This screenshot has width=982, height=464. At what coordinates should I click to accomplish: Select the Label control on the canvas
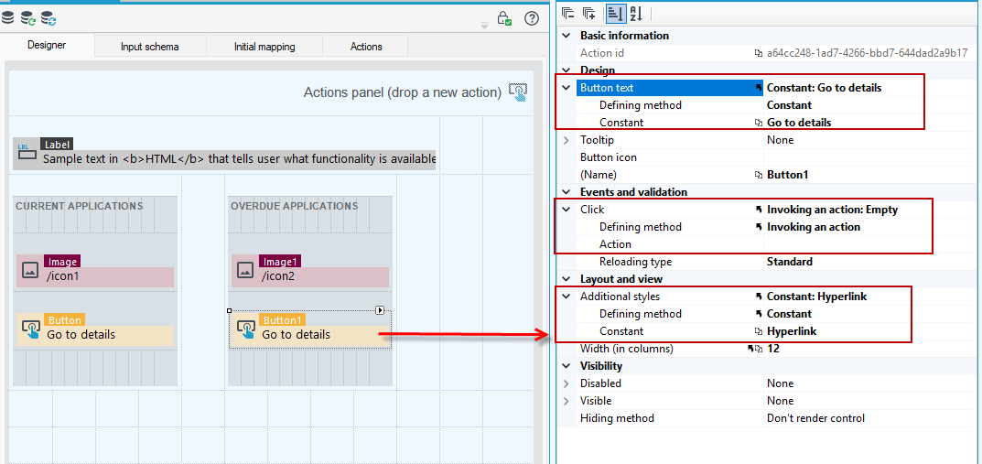[x=224, y=153]
